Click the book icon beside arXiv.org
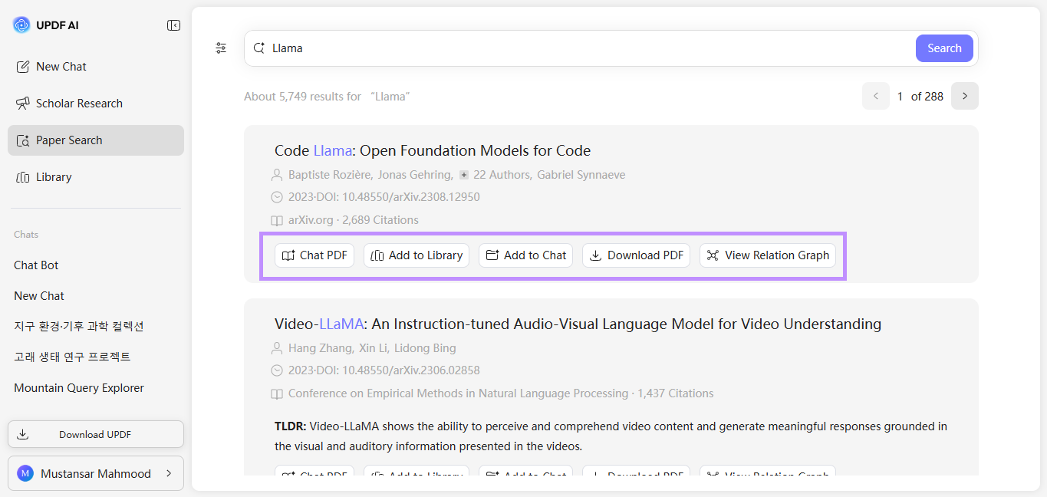This screenshot has height=497, width=1047. pyautogui.click(x=277, y=220)
